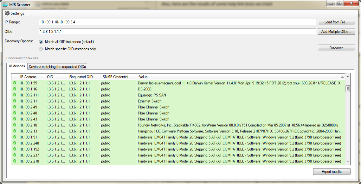Click inside the IP Range field

pos(177,22)
